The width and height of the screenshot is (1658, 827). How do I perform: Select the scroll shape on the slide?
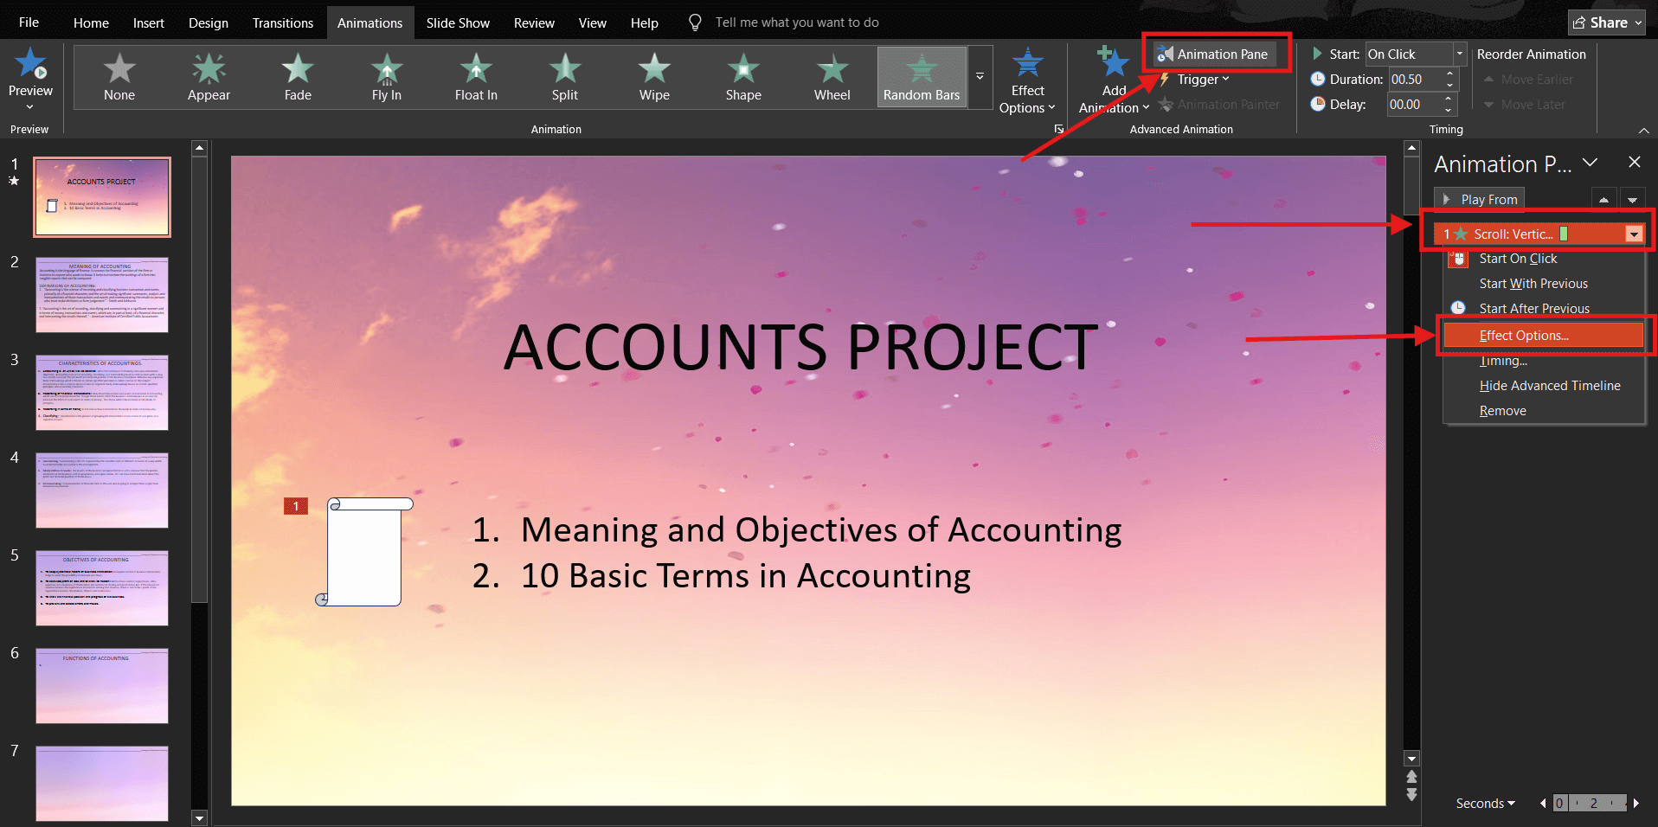(364, 552)
